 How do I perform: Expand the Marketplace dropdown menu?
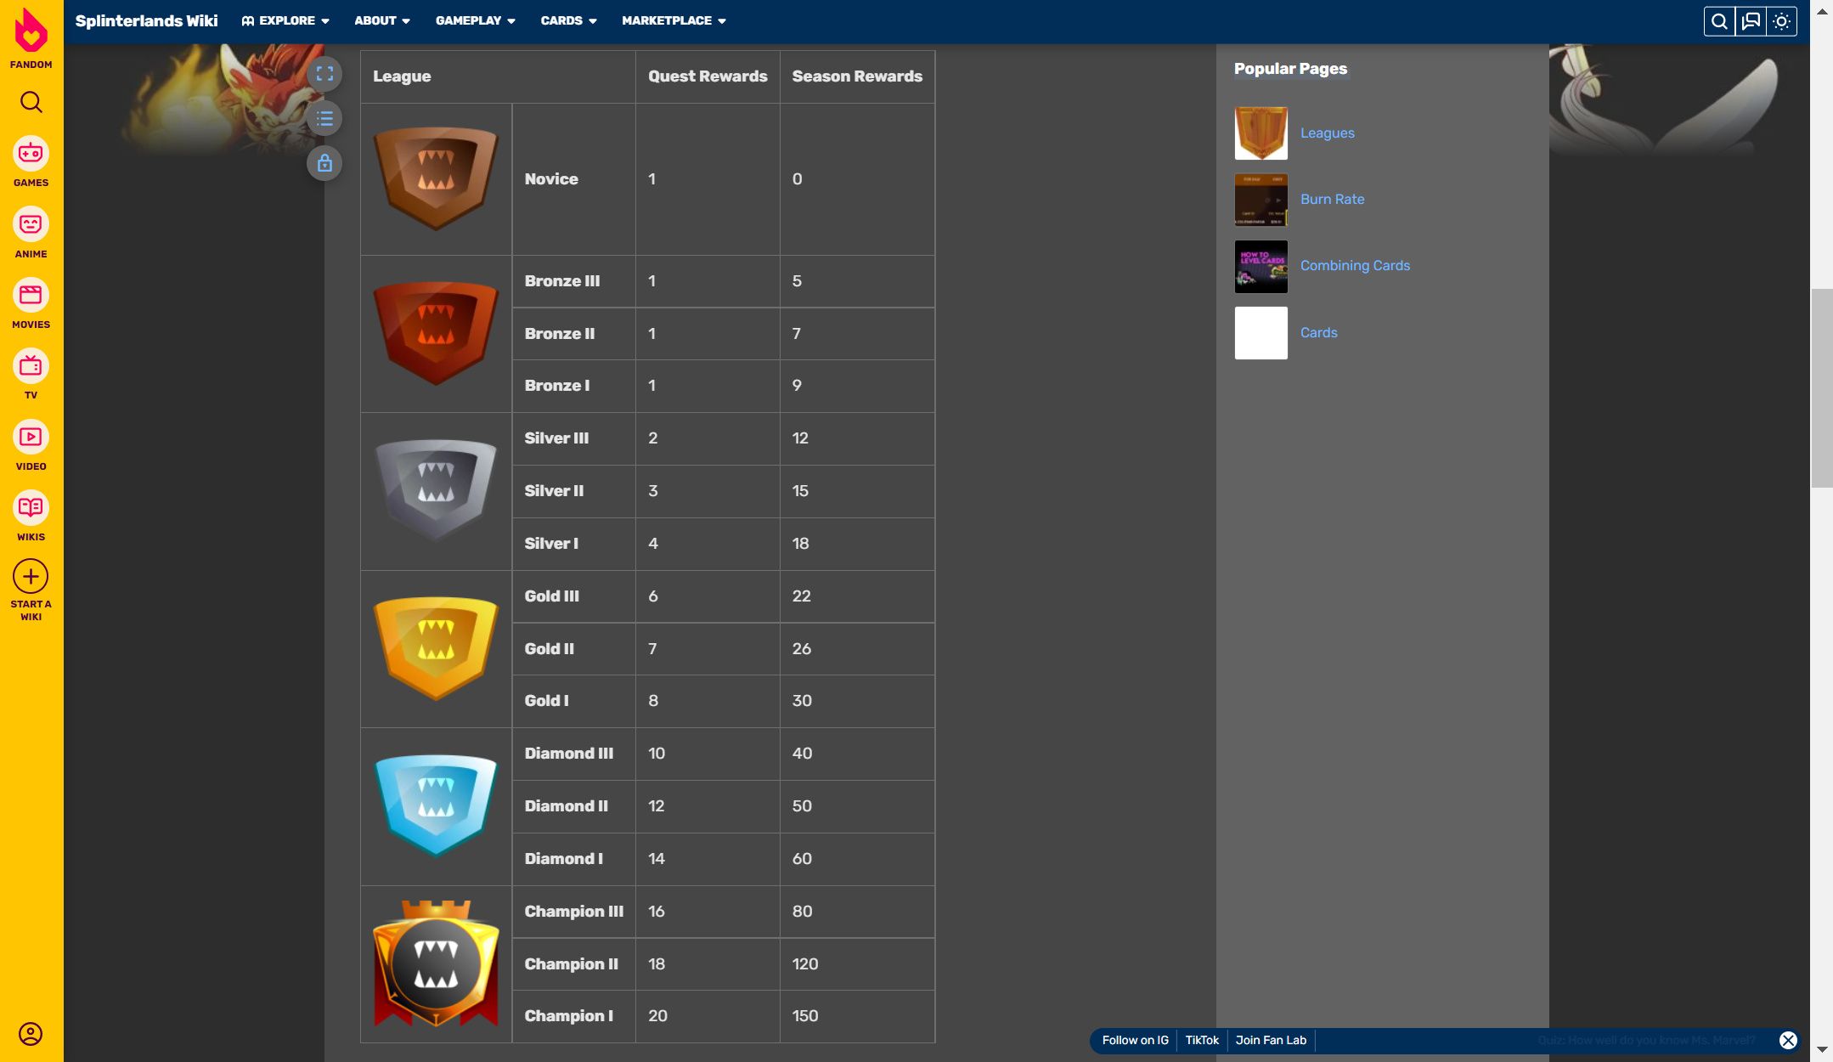674,20
